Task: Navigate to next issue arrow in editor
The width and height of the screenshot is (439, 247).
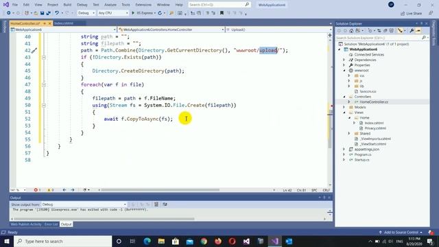Action: 73,190
